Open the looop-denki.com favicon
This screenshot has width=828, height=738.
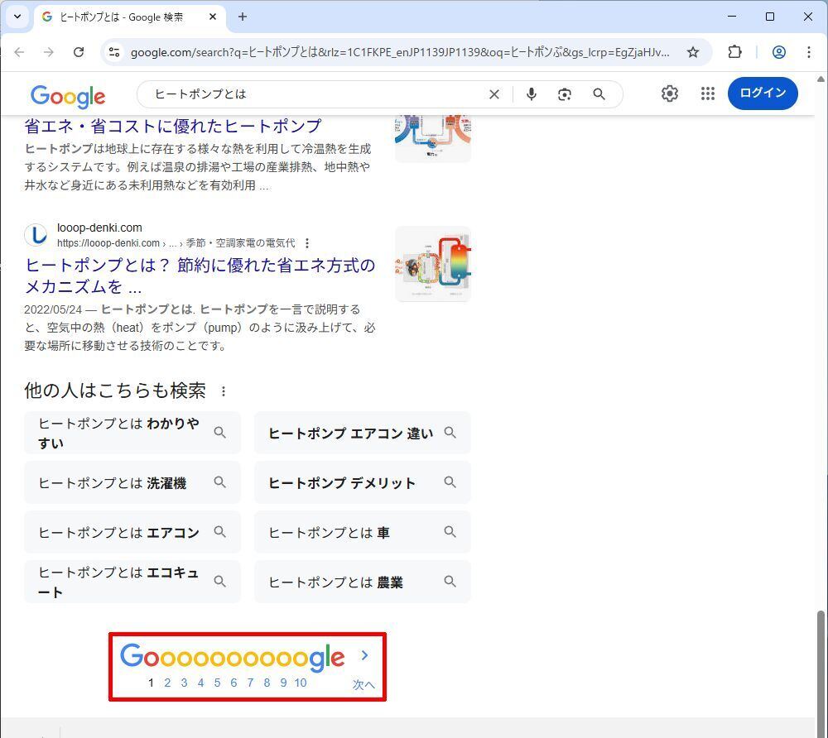tap(36, 235)
